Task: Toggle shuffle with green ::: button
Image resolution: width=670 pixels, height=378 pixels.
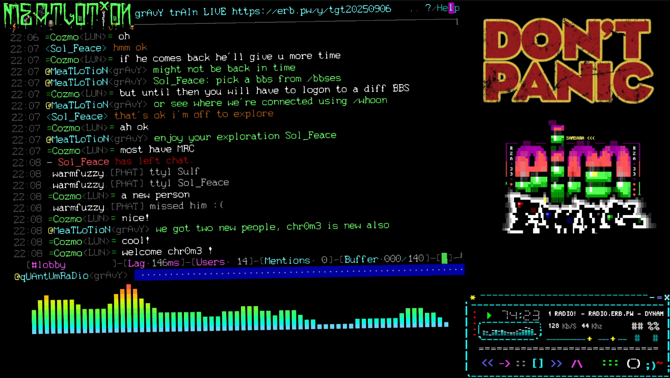Action: pos(610,363)
